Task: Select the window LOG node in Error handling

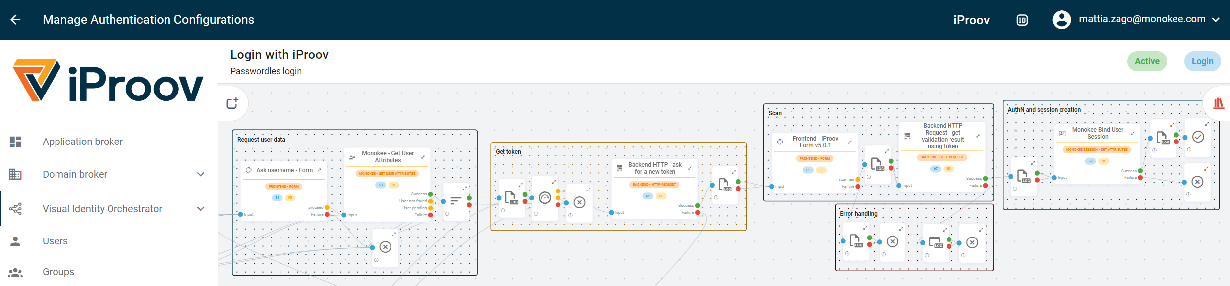Action: point(935,242)
